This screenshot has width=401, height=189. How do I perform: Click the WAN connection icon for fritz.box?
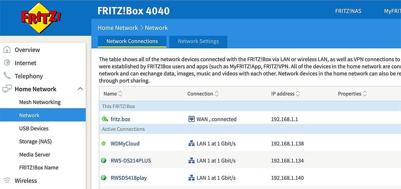tap(191, 119)
